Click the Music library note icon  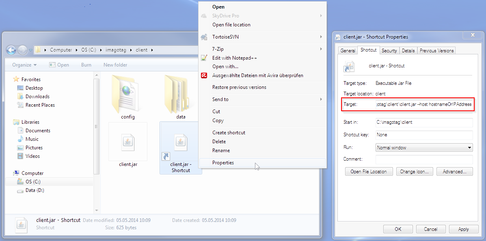(20, 139)
